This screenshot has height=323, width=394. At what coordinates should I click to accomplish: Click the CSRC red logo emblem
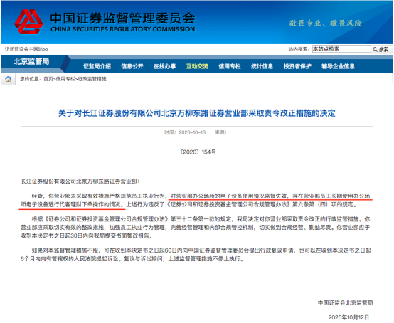pyautogui.click(x=28, y=21)
